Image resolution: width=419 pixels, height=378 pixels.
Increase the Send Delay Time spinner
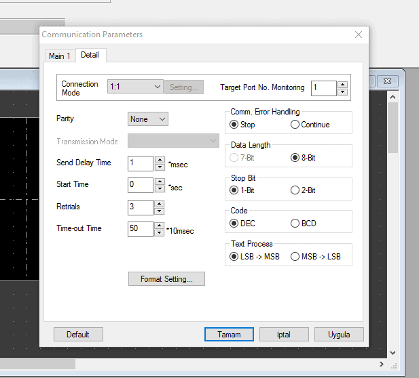click(160, 160)
